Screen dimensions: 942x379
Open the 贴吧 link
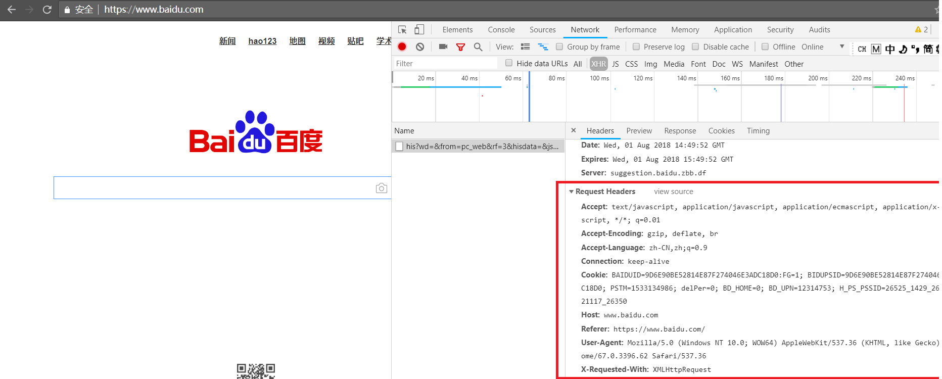tap(355, 41)
